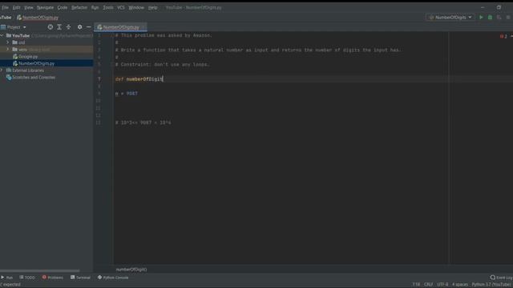Select Scratches and Consoles node

(34, 78)
